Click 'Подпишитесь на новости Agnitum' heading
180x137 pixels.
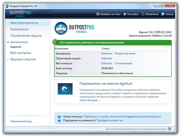click(x=106, y=83)
